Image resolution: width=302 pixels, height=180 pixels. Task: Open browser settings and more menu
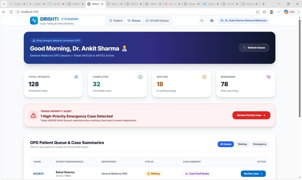point(278,12)
